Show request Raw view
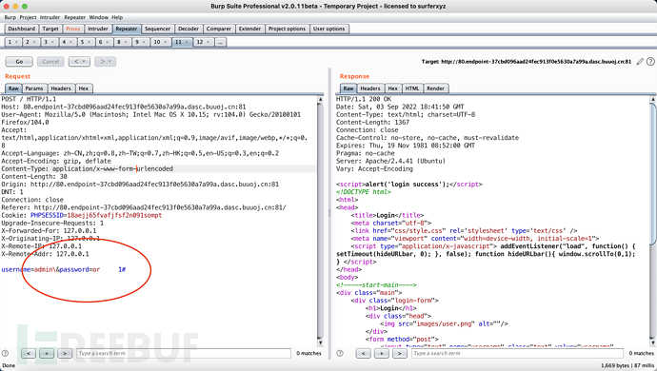 [x=13, y=88]
